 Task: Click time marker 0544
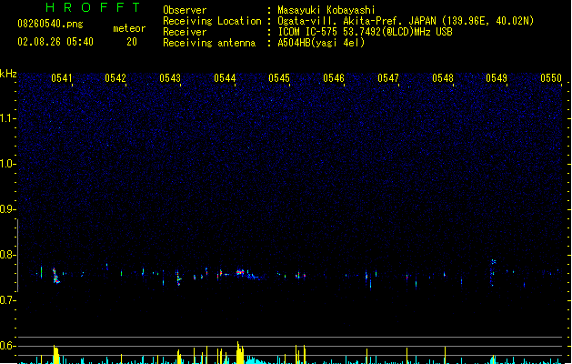225,77
